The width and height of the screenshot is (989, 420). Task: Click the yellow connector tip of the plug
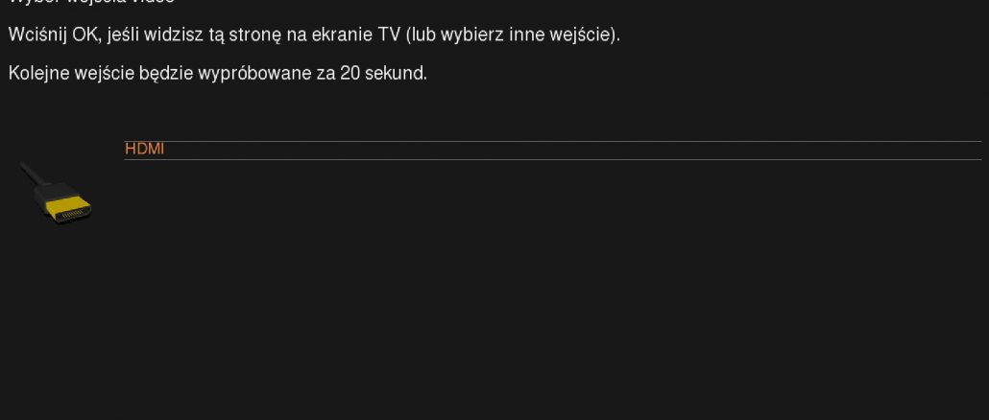point(69,208)
